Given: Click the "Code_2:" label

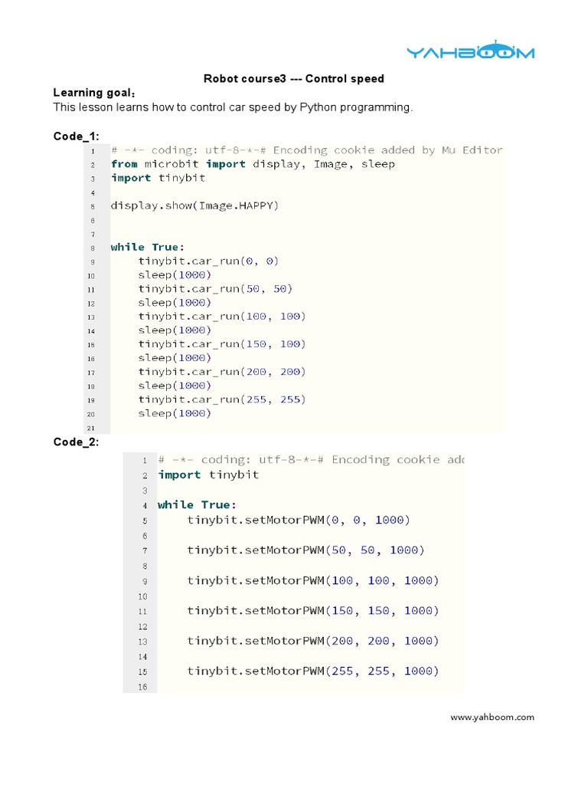Looking at the screenshot, I should point(76,442).
